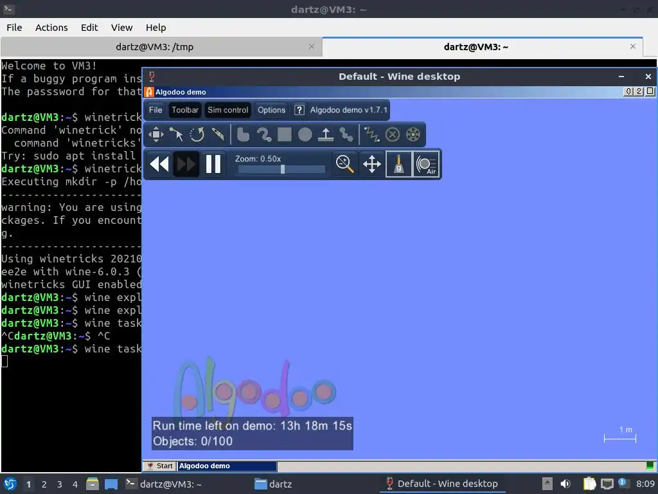Image resolution: width=658 pixels, height=494 pixels.
Task: Select the Chain tool
Action: click(346, 135)
